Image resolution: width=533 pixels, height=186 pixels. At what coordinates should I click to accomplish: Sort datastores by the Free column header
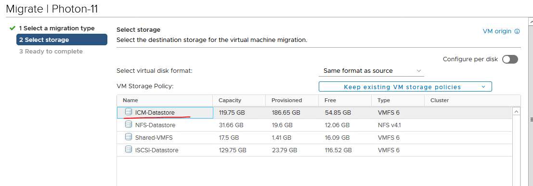coord(330,100)
